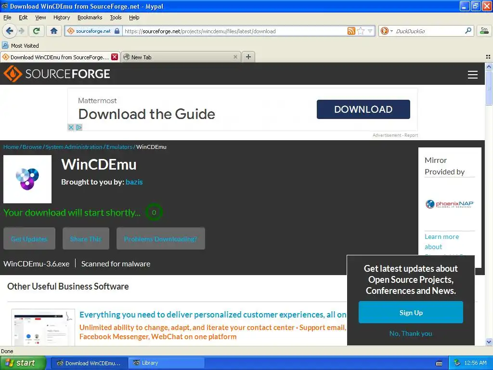Open Emulators breadcrumb link
The image size is (493, 370).
click(119, 147)
